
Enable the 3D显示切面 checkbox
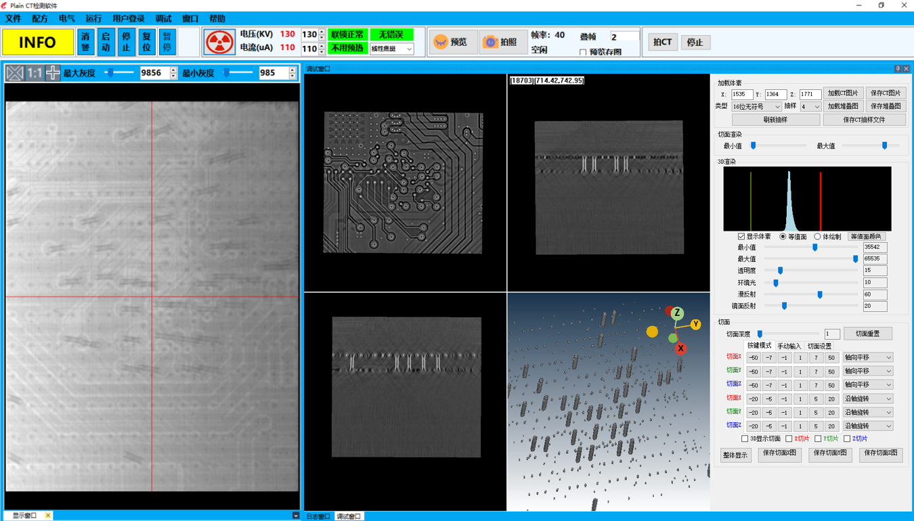(x=745, y=439)
